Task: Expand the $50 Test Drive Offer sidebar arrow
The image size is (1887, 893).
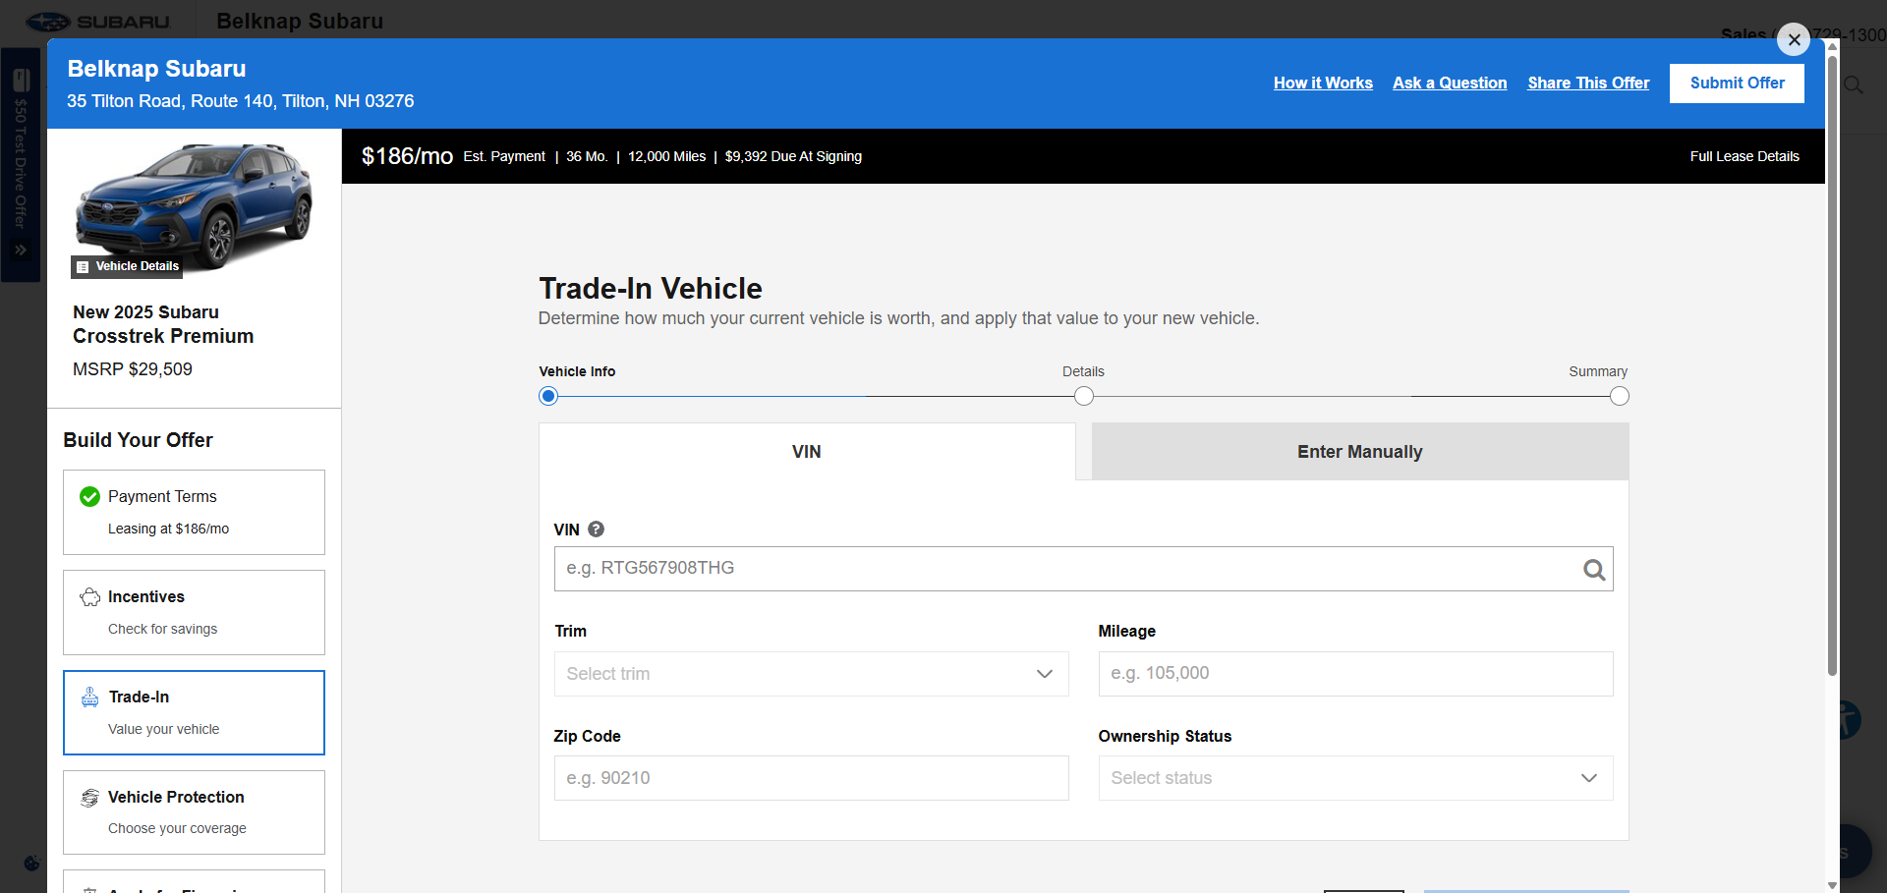Action: point(21,251)
